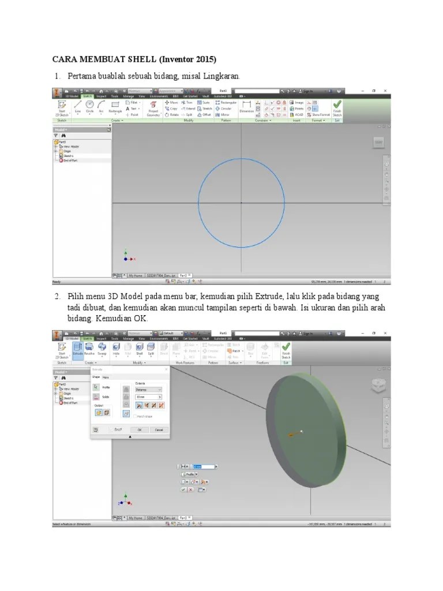Select Sketch1 in the first Model browser

tap(68, 156)
